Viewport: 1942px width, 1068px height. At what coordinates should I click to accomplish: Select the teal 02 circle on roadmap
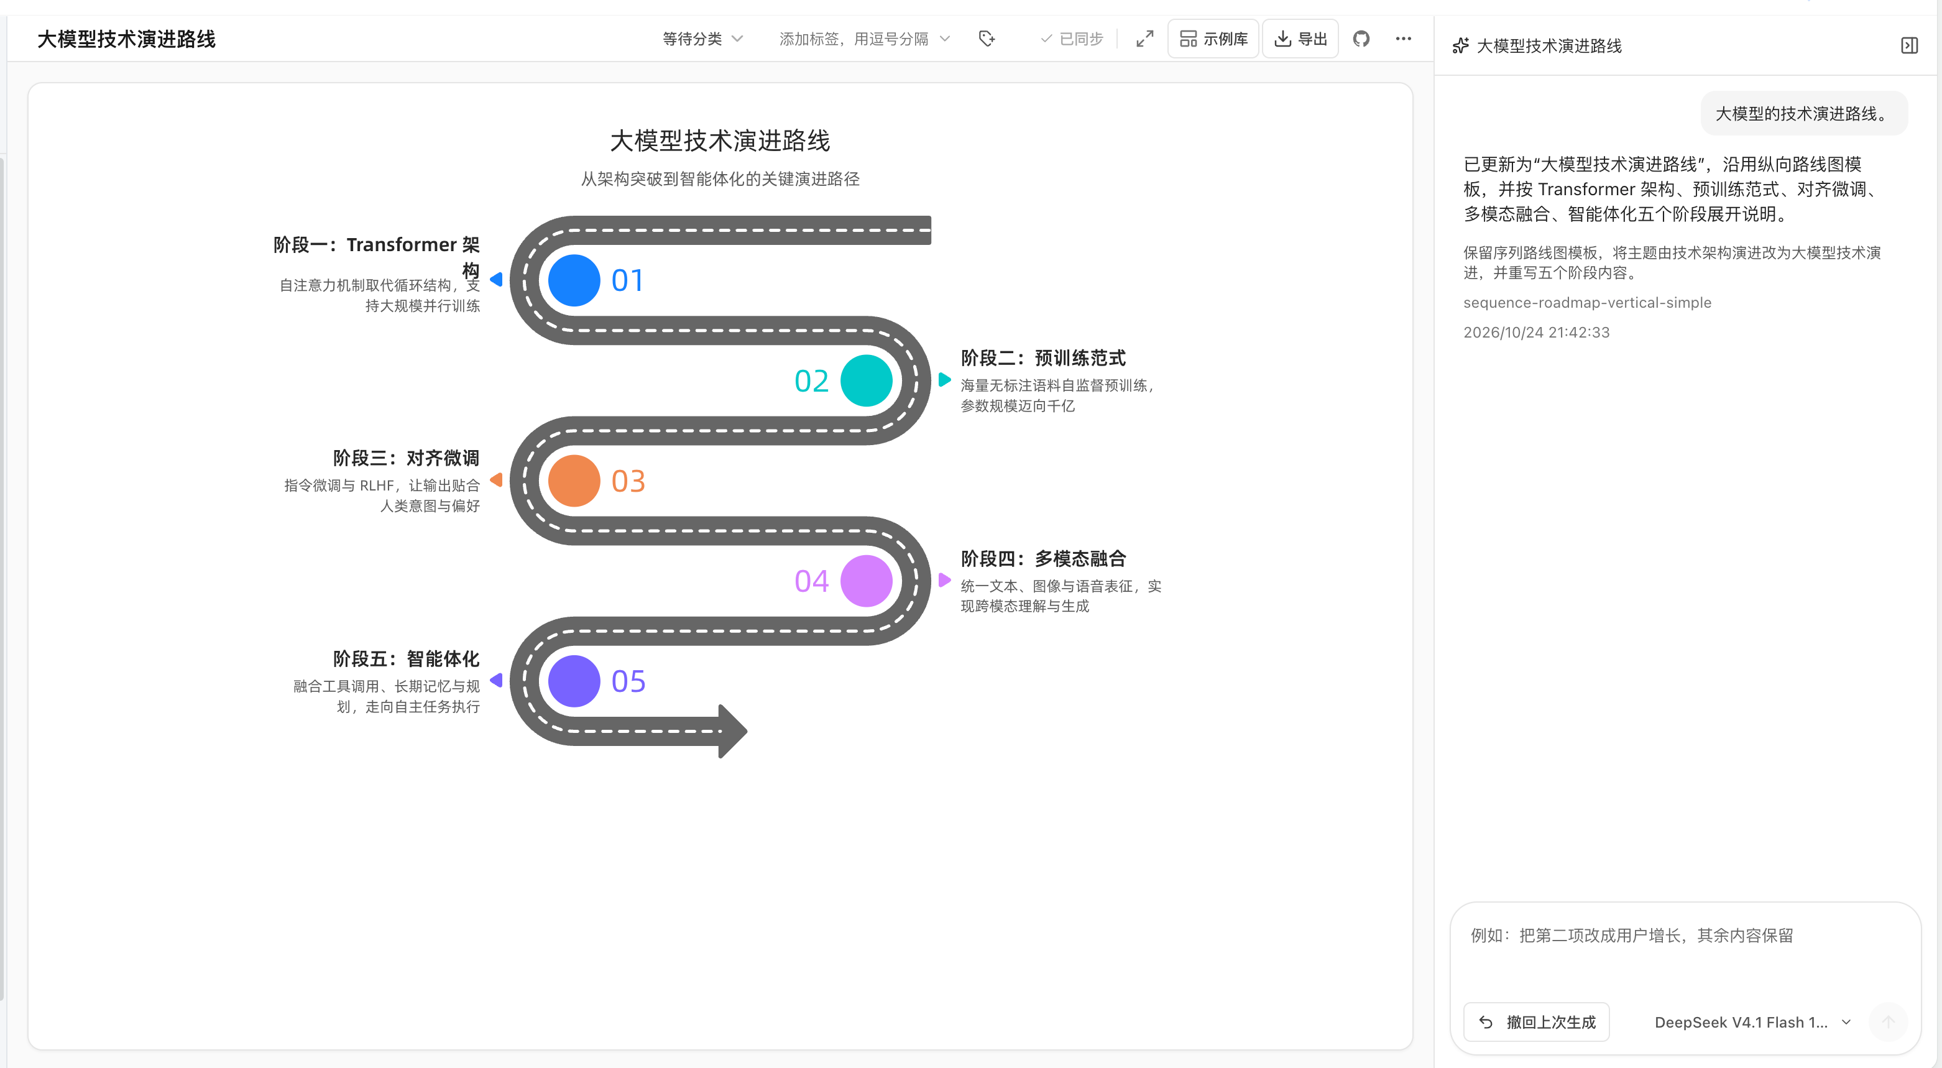pos(866,380)
